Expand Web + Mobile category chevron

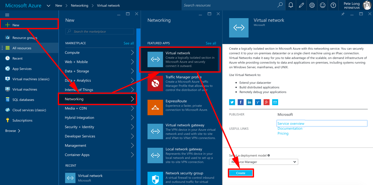point(132,62)
